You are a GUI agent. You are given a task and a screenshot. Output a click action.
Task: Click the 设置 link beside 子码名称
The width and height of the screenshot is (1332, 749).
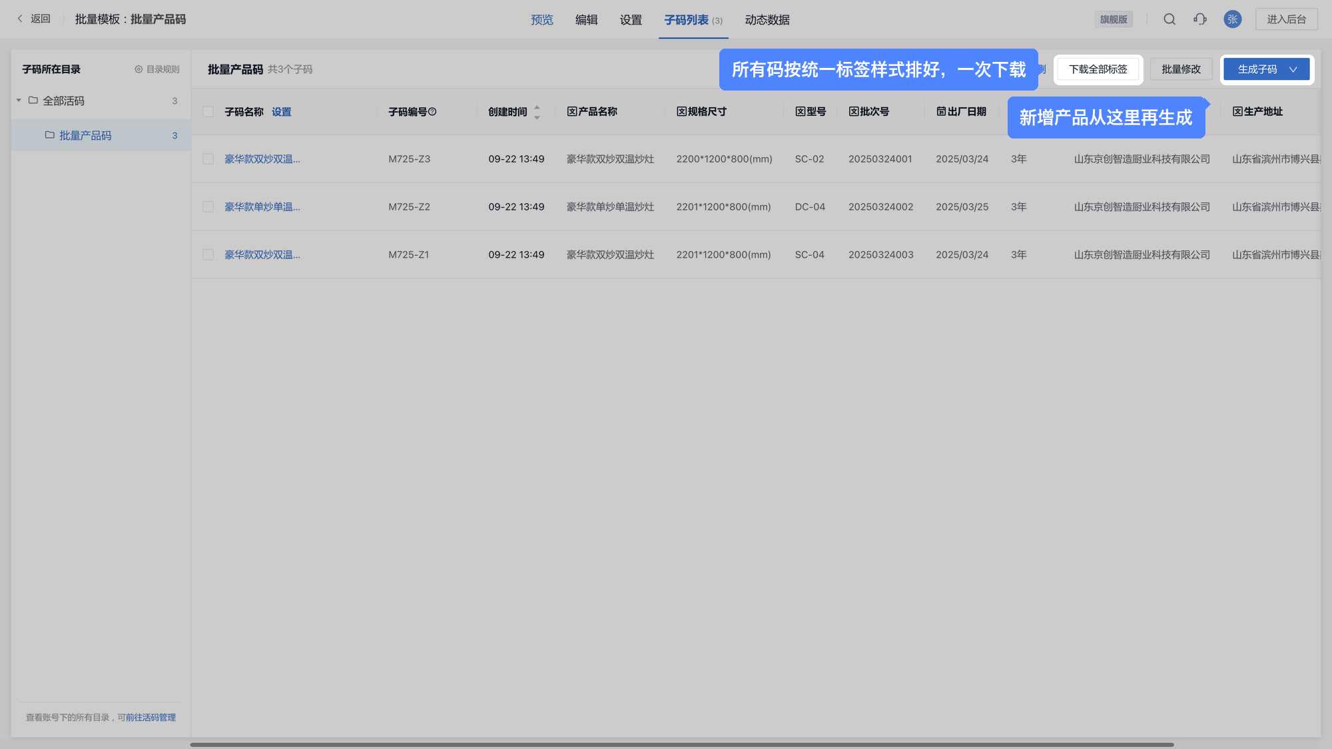coord(281,112)
